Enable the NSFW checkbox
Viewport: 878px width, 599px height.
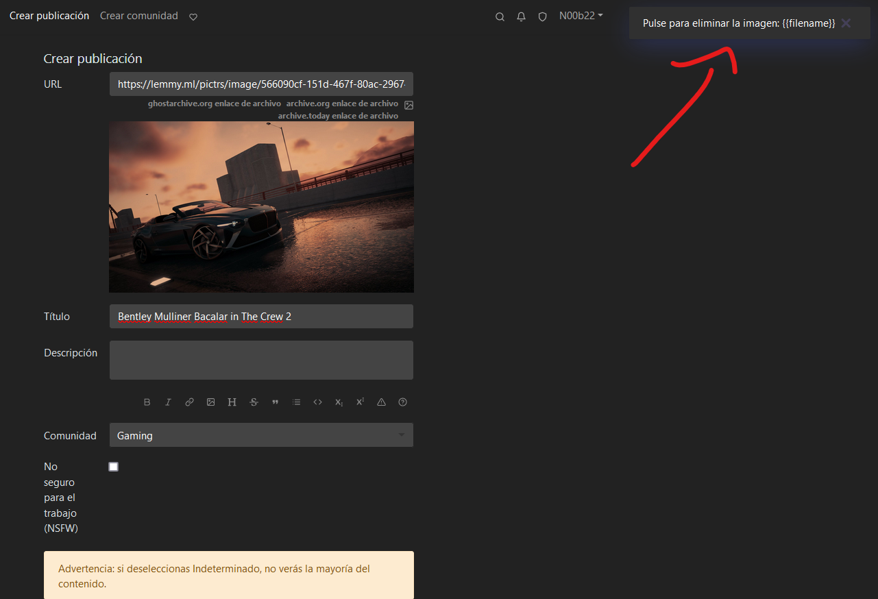pyautogui.click(x=114, y=467)
